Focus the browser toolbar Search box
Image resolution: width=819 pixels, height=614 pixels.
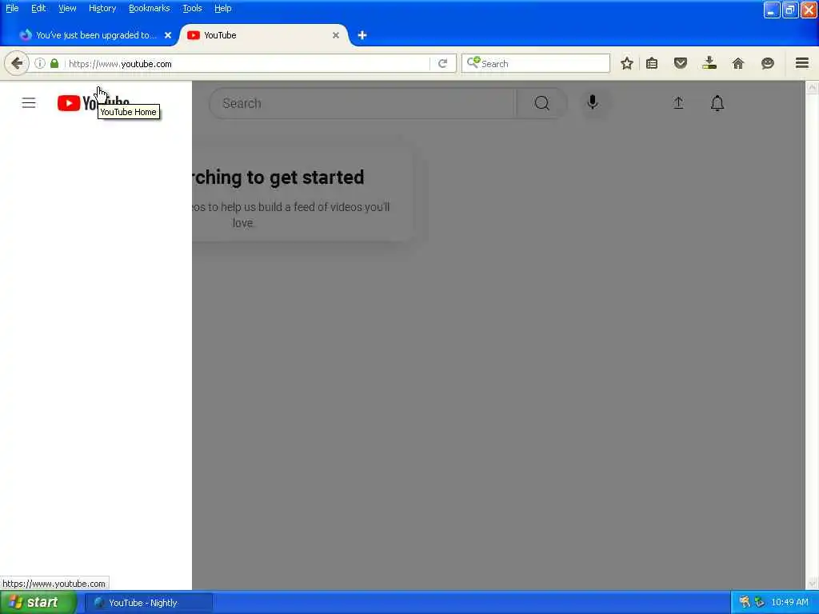click(x=535, y=63)
